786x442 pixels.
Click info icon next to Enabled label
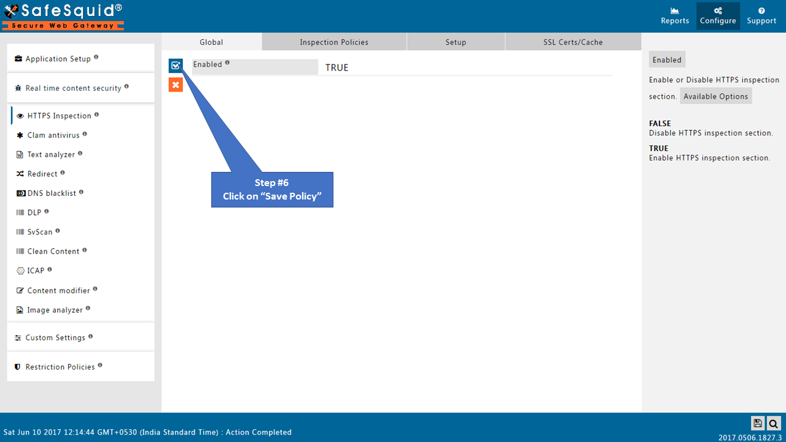227,63
